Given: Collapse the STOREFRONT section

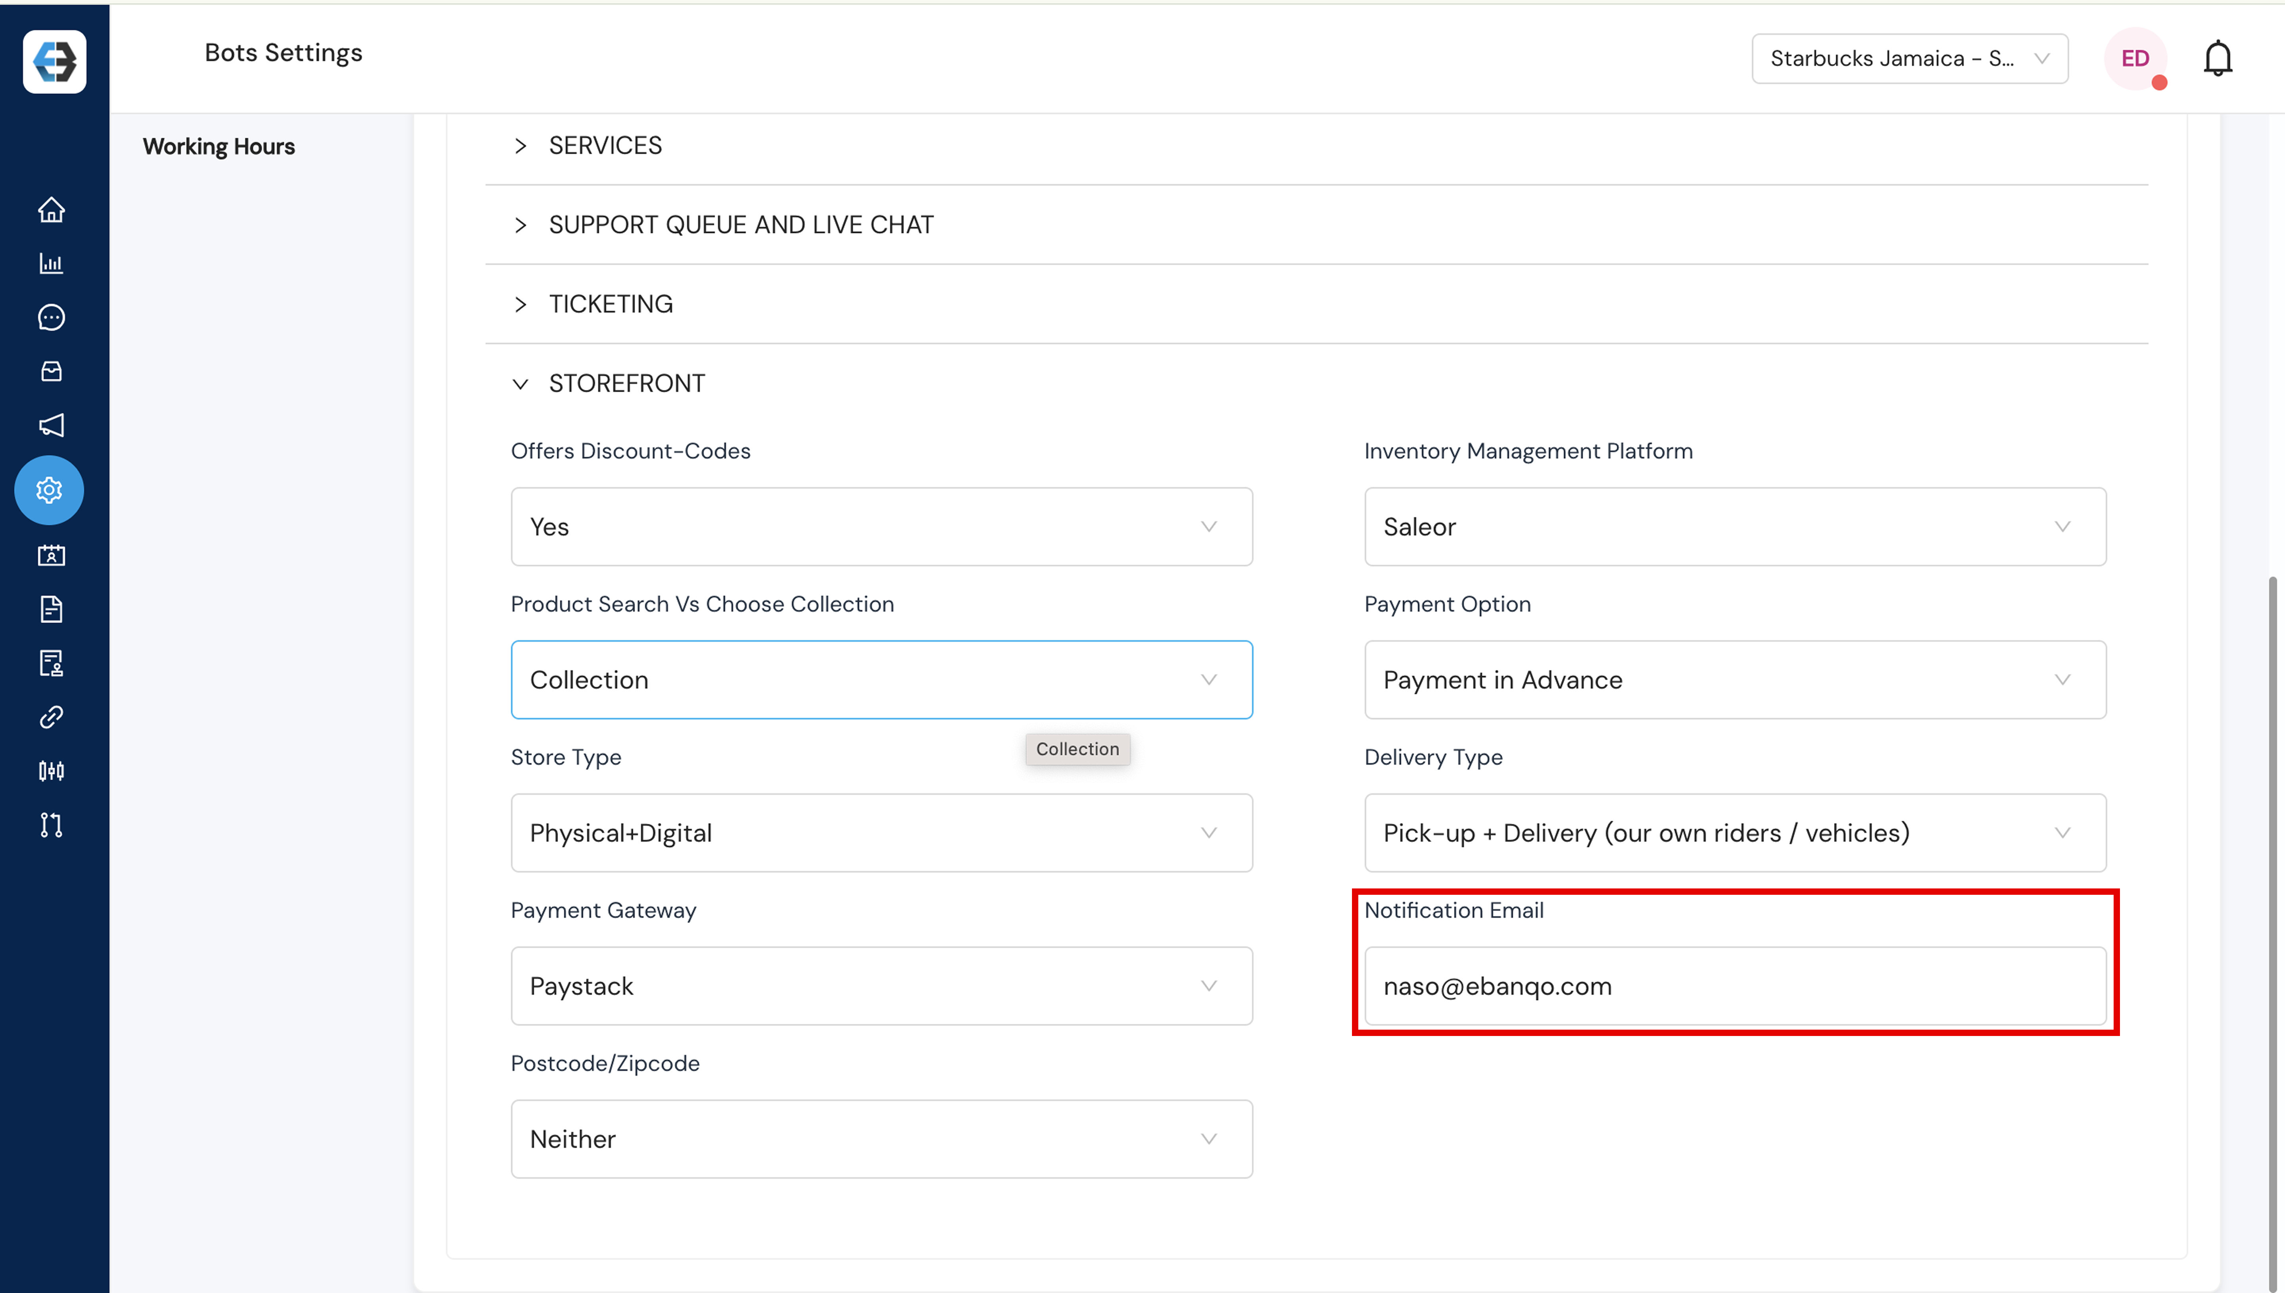Looking at the screenshot, I should [1316, 384].
